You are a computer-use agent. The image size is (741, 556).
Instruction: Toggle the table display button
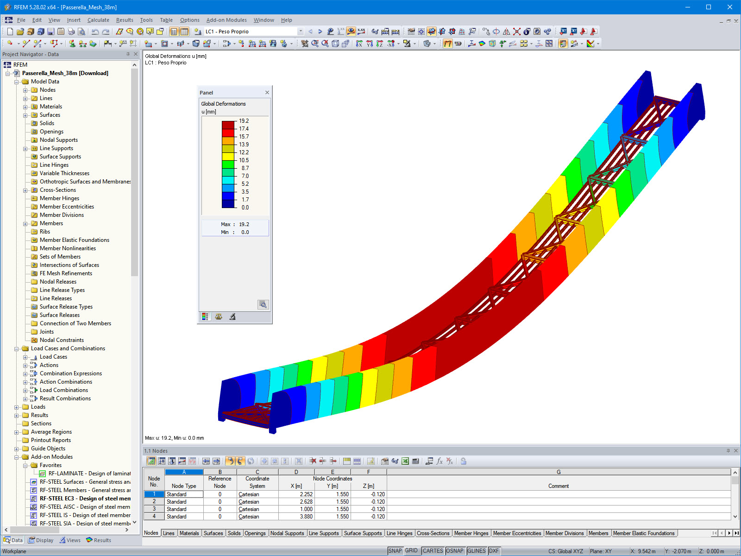(x=184, y=32)
